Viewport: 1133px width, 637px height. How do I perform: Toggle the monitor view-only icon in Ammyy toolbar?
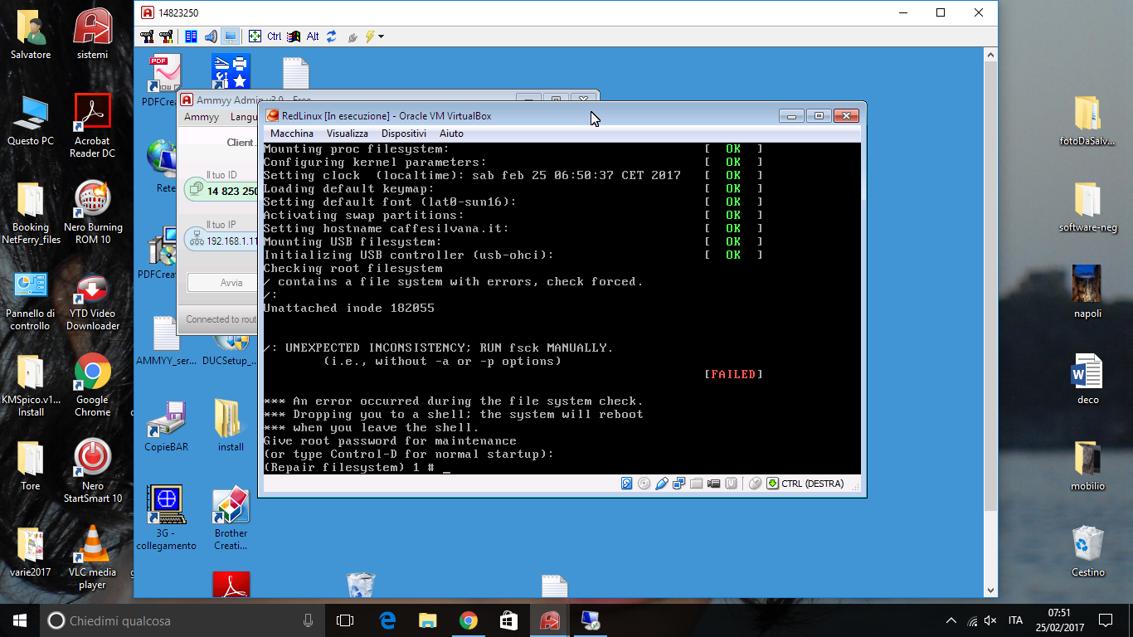(230, 36)
